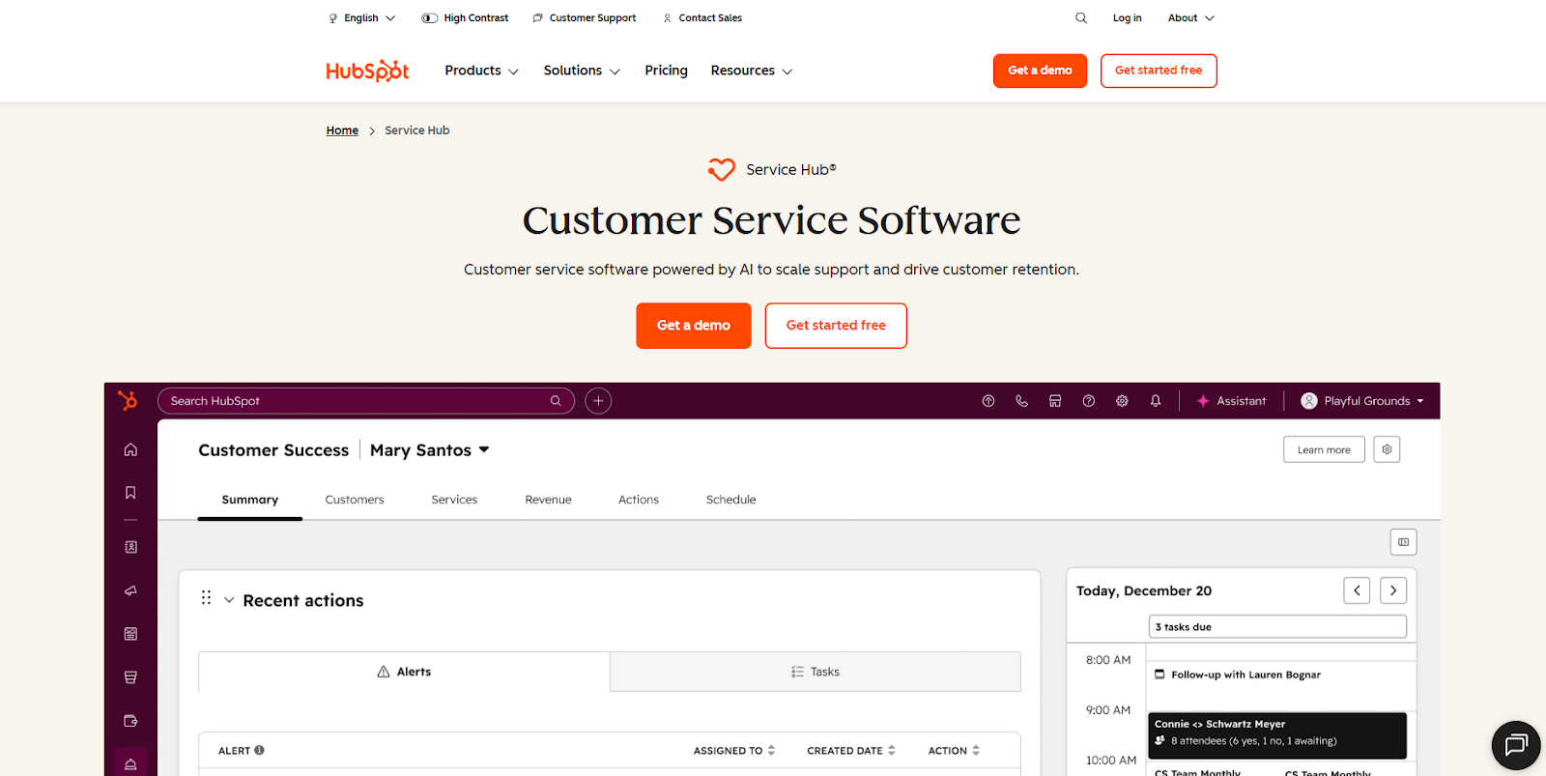Open the English language dropdown

point(361,17)
